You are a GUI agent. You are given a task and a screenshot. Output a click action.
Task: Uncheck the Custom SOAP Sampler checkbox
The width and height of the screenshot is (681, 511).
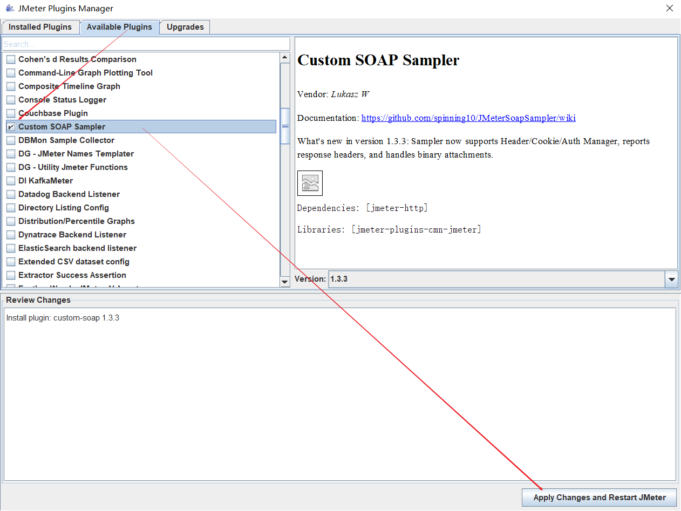11,127
